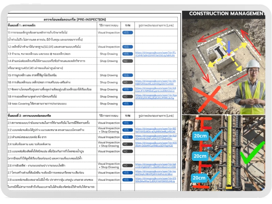Viewport: 272px width, 204px height.
Task: Switch the NO pill in row 2.5
Action: point(128,151)
